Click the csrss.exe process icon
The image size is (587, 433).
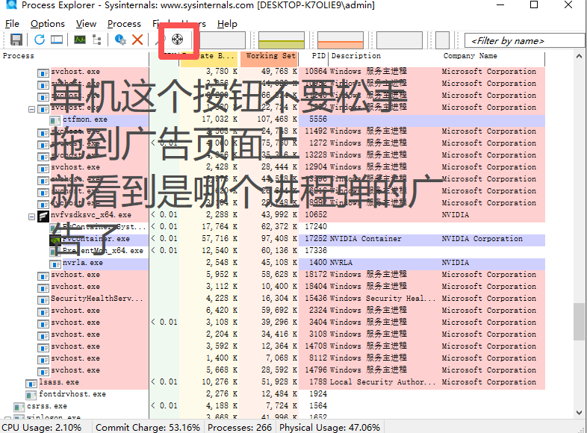(19, 408)
